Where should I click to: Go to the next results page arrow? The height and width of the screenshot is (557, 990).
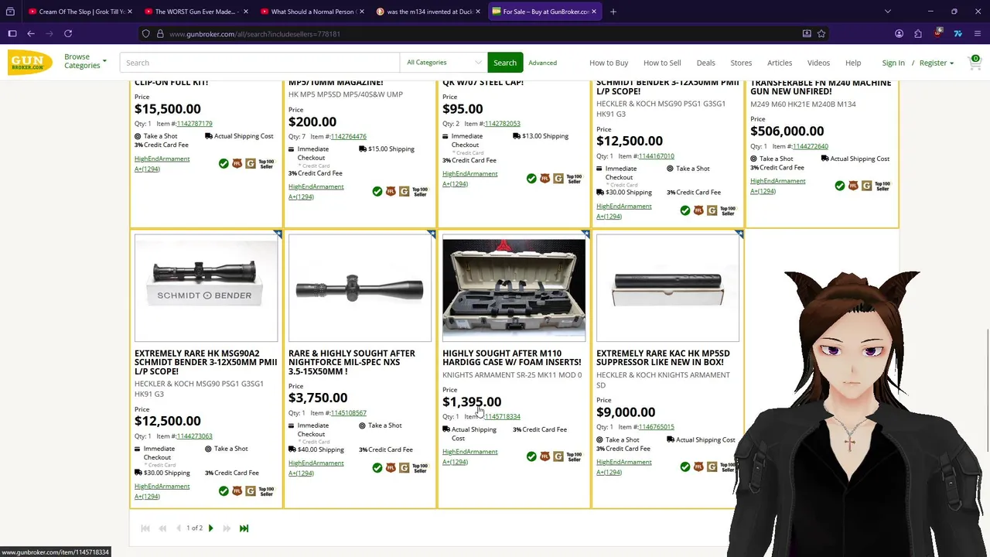coord(210,528)
